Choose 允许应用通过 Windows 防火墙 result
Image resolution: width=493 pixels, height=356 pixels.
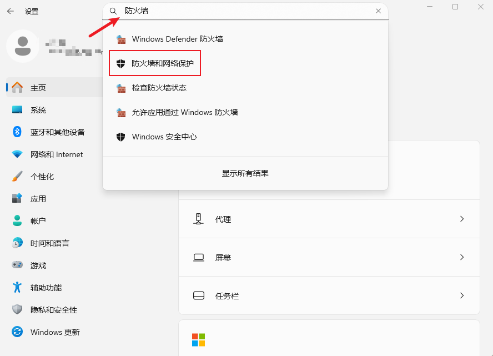[x=245, y=112]
